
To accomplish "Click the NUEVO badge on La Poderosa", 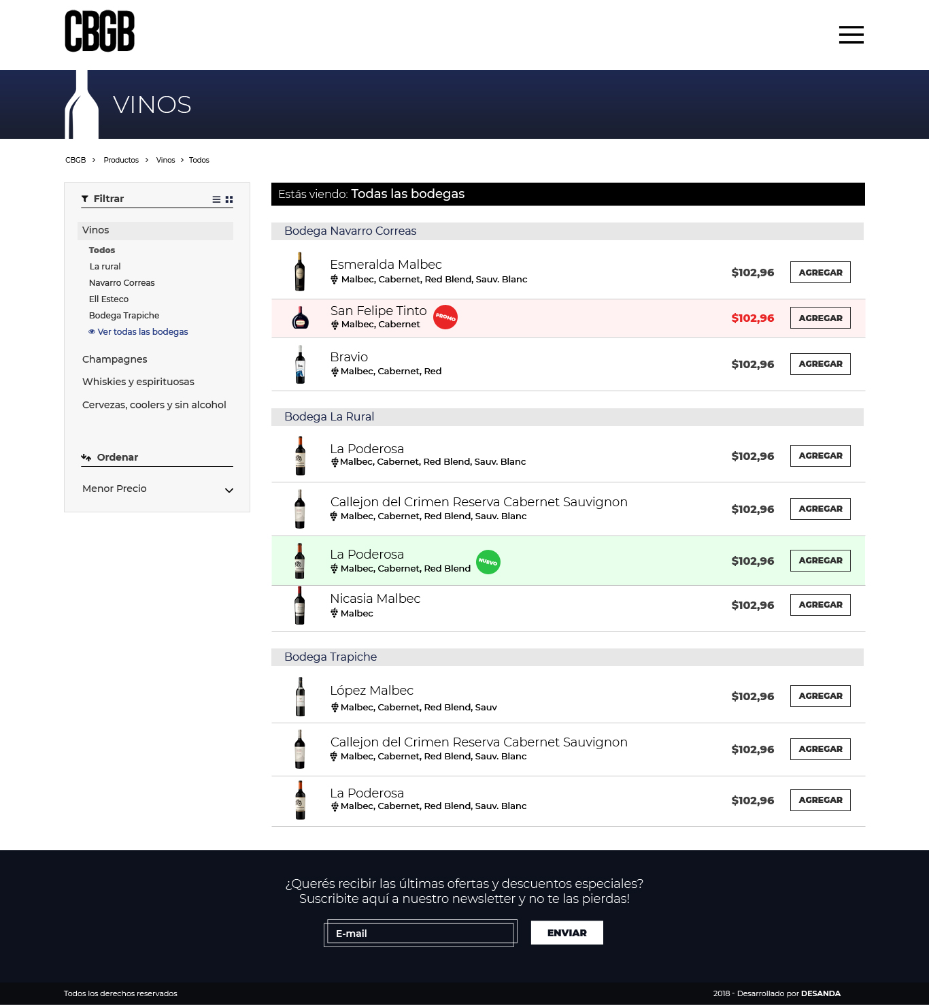I will coord(488,562).
